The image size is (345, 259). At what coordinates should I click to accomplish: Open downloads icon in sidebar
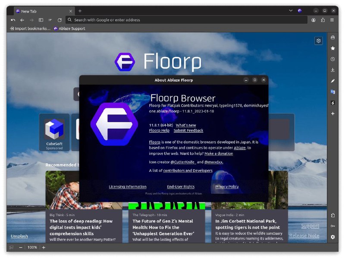coord(332,70)
